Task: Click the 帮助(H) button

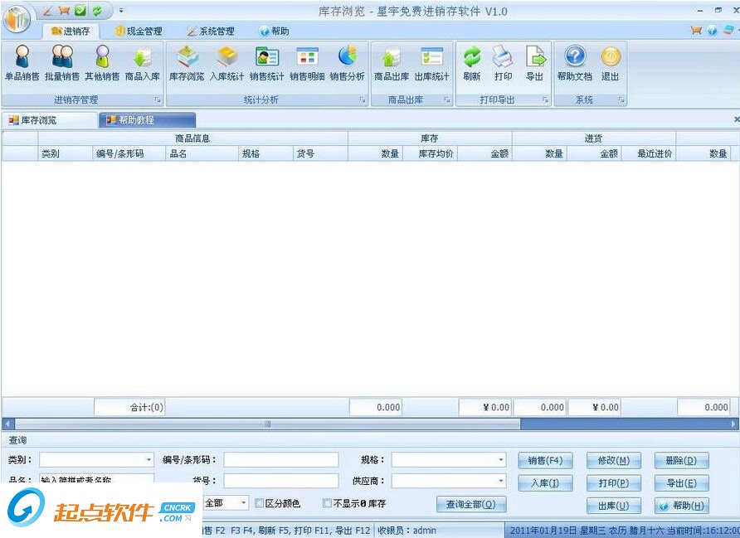Action: point(681,506)
